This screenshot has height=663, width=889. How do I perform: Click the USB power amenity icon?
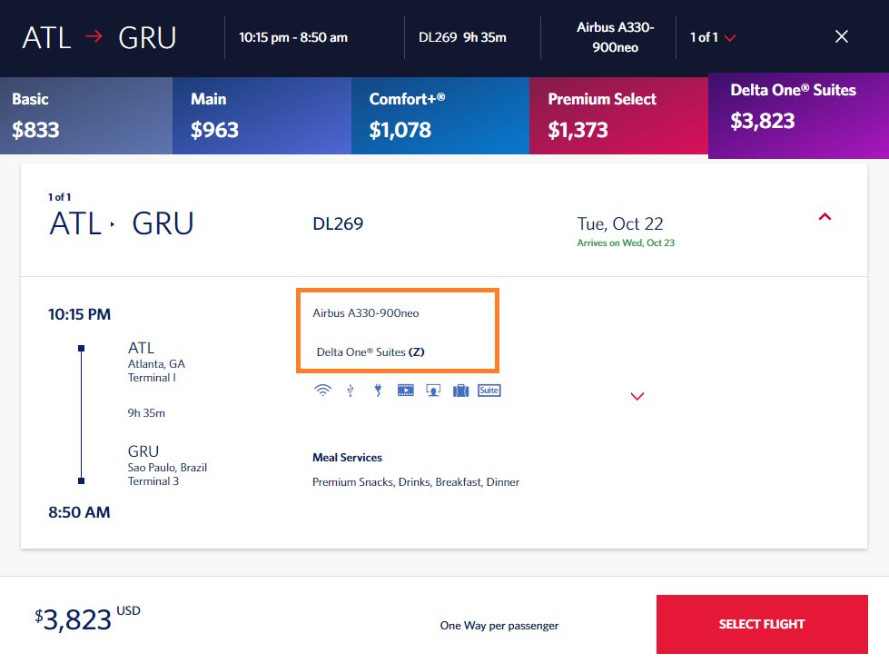(x=351, y=391)
